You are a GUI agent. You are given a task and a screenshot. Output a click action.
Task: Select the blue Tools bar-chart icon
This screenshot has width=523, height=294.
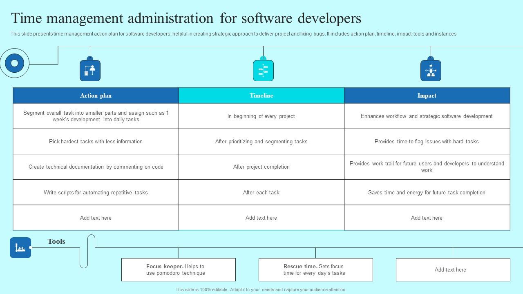click(20, 247)
